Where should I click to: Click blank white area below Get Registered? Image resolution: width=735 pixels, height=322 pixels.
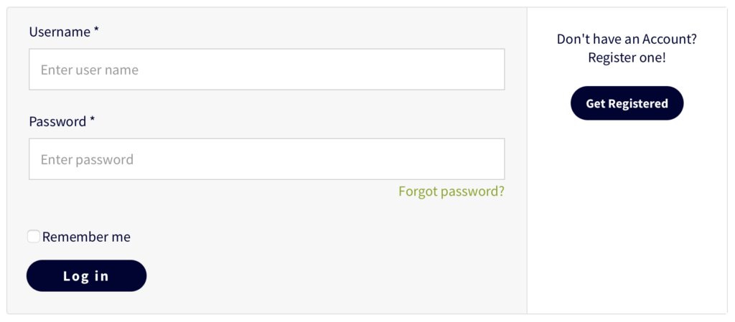click(627, 215)
